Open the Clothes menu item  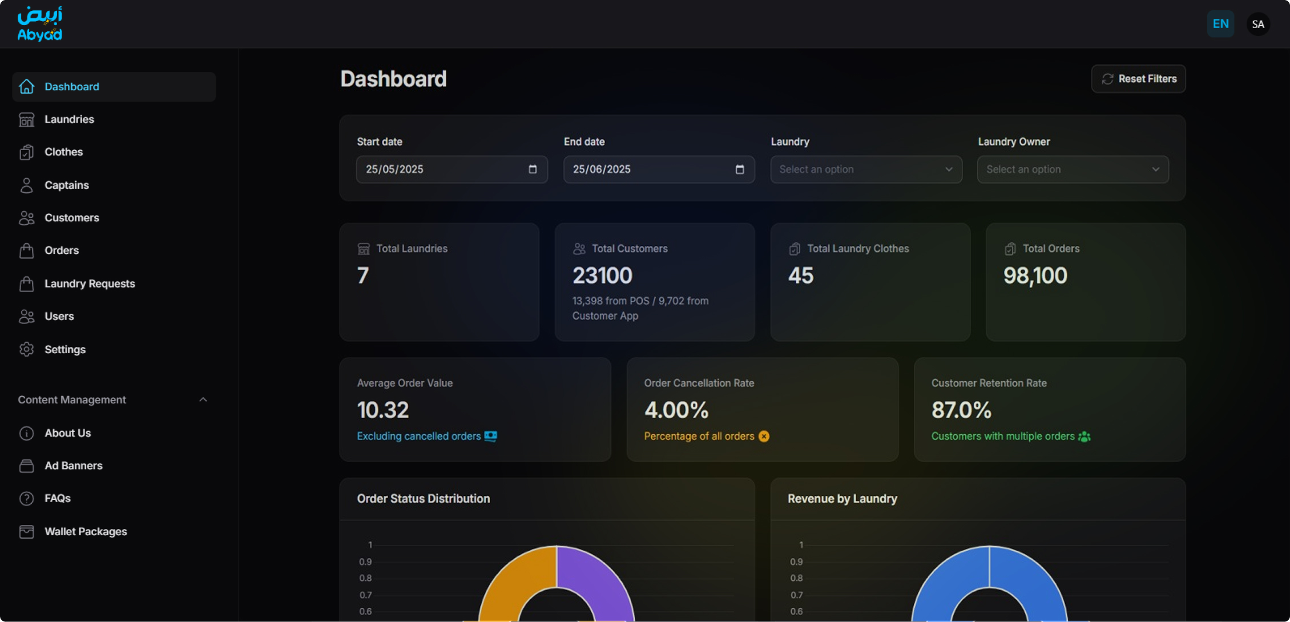[x=114, y=152]
